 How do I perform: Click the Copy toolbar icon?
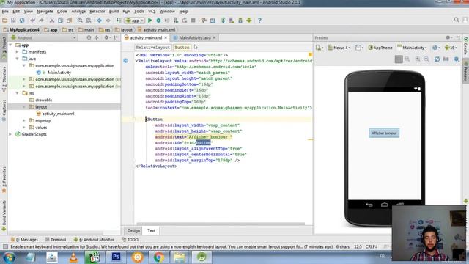click(60, 21)
